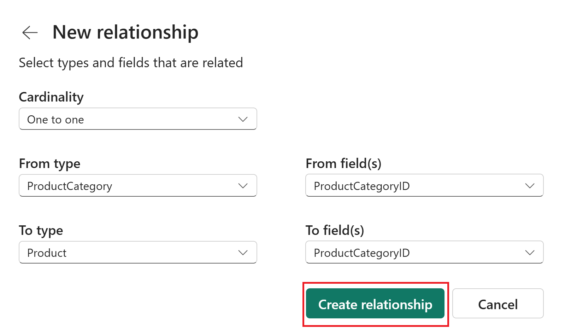This screenshot has height=335, width=565.
Task: Click the 'From field(s)' label
Action: coord(343,164)
